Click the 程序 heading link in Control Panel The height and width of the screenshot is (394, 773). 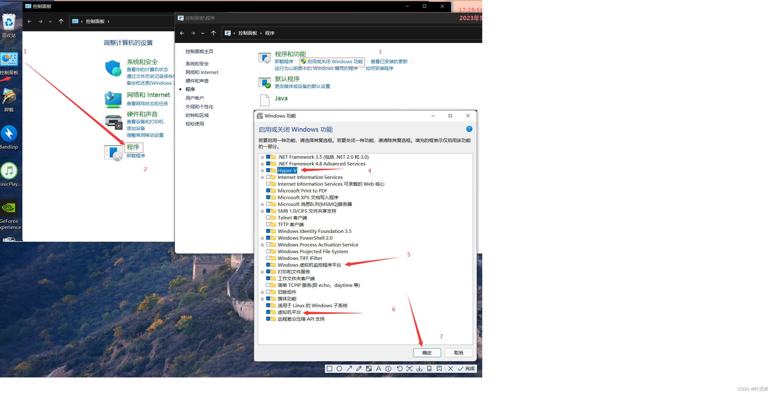point(133,147)
